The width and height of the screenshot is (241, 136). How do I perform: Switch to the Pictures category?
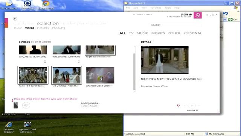(x=43, y=28)
